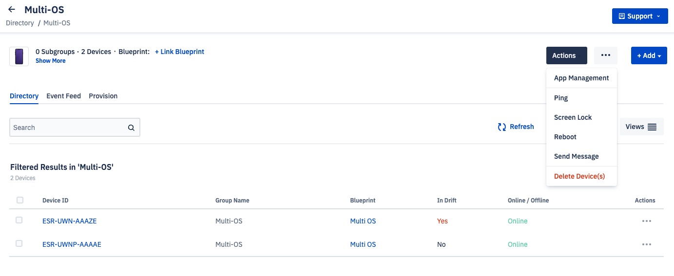Screen dimensions: 674x276
Task: Click the Device ID column header
Action: (x=56, y=201)
